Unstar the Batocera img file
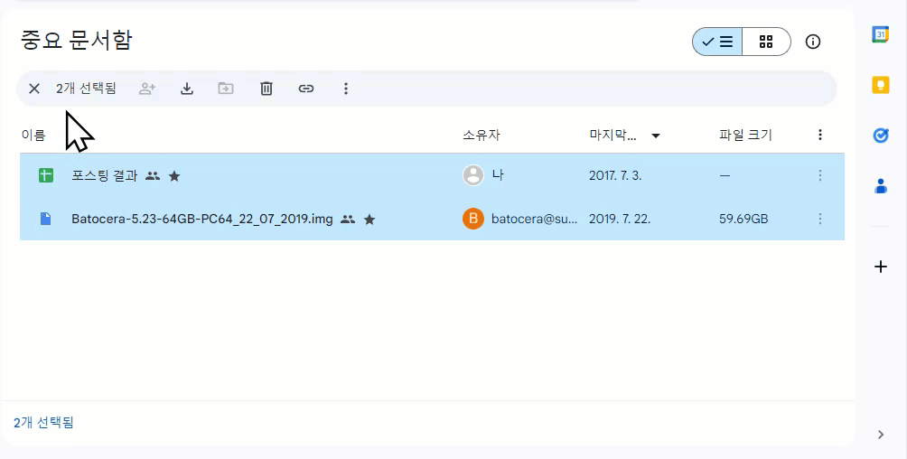The image size is (907, 459). tap(369, 220)
